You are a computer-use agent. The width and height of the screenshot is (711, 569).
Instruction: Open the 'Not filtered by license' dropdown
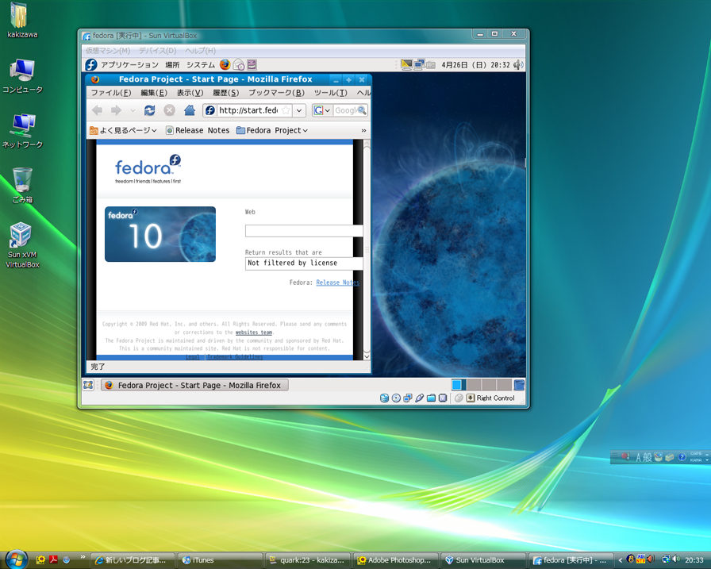[304, 263]
